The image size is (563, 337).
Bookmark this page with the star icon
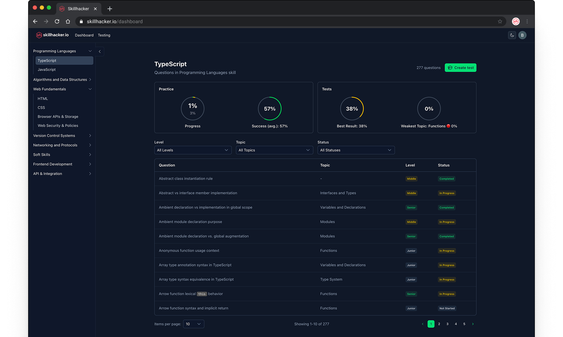500,21
